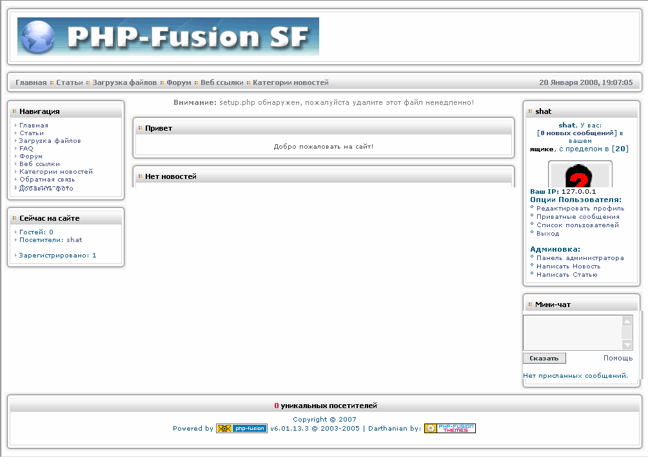
Task: Click up arrow of mini-chat textarea scrollbar
Action: tap(627, 321)
